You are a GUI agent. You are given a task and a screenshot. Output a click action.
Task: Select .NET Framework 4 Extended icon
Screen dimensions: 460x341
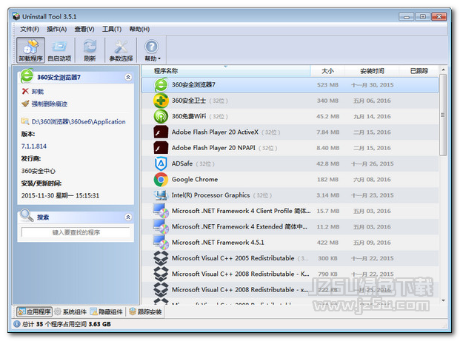coord(161,226)
